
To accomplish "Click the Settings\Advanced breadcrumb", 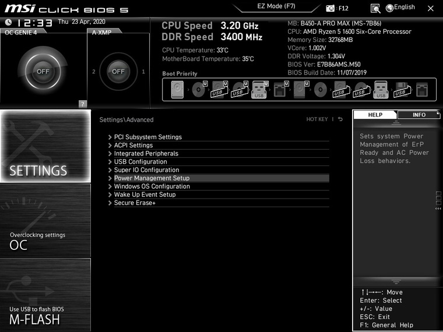I will [126, 120].
